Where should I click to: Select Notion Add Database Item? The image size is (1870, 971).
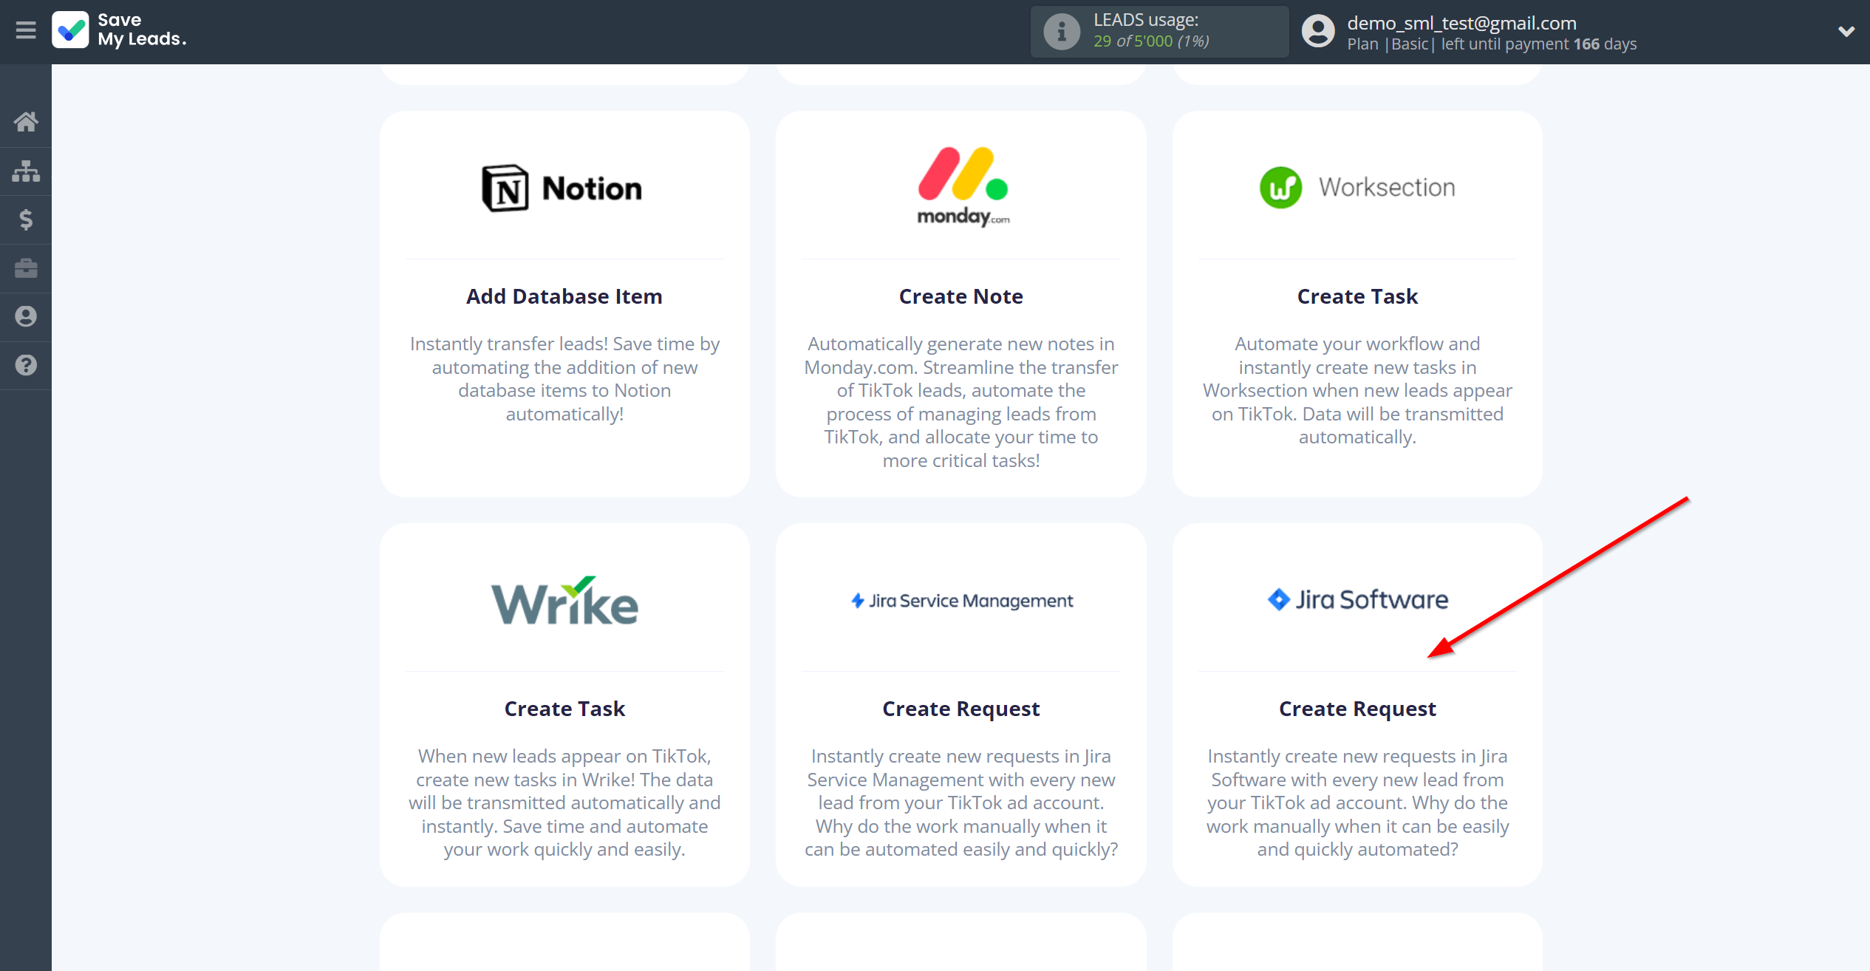tap(564, 296)
